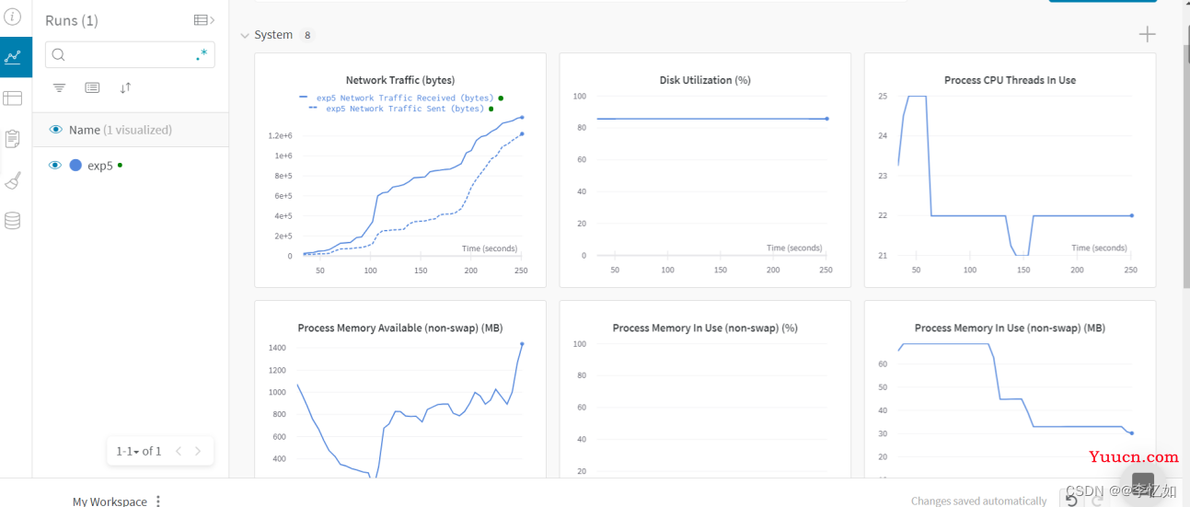Click the Runs (1) panel heading

(x=72, y=20)
